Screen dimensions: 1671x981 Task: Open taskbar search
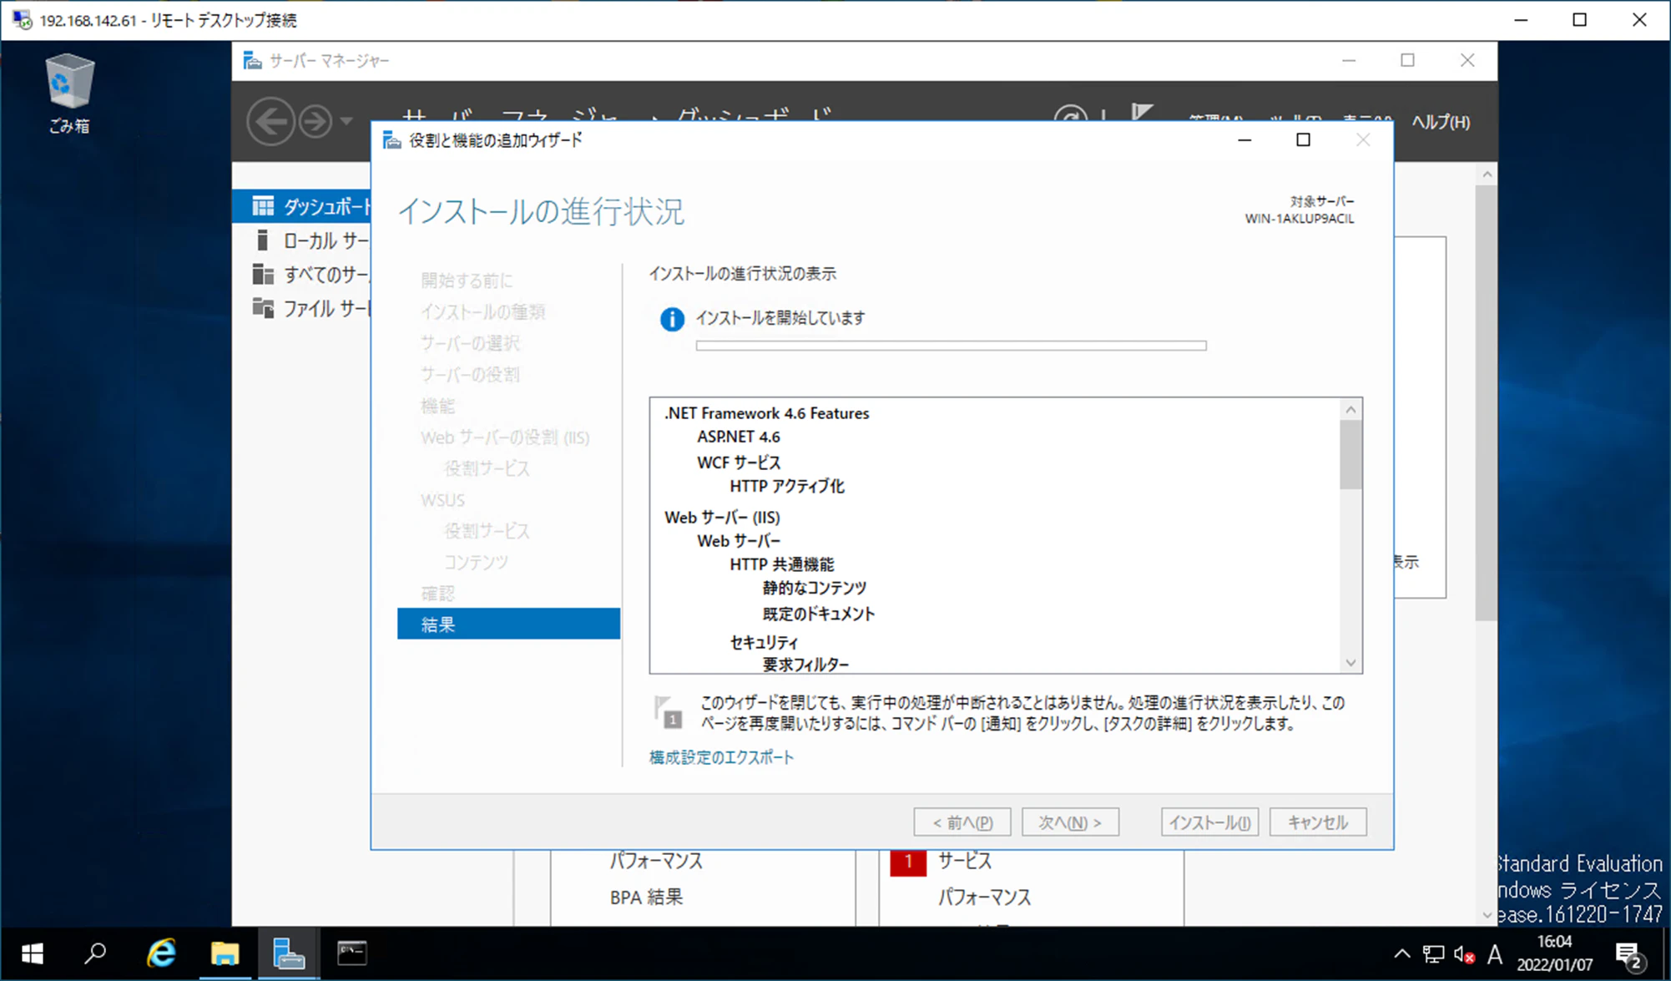pyautogui.click(x=95, y=953)
